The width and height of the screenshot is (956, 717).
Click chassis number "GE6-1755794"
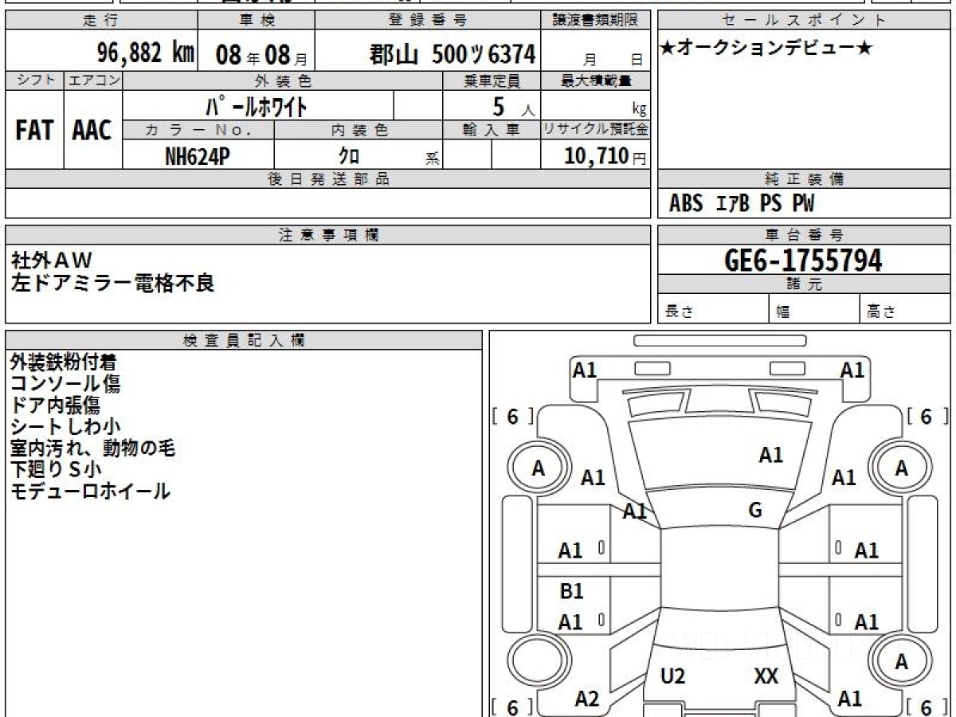click(x=804, y=260)
